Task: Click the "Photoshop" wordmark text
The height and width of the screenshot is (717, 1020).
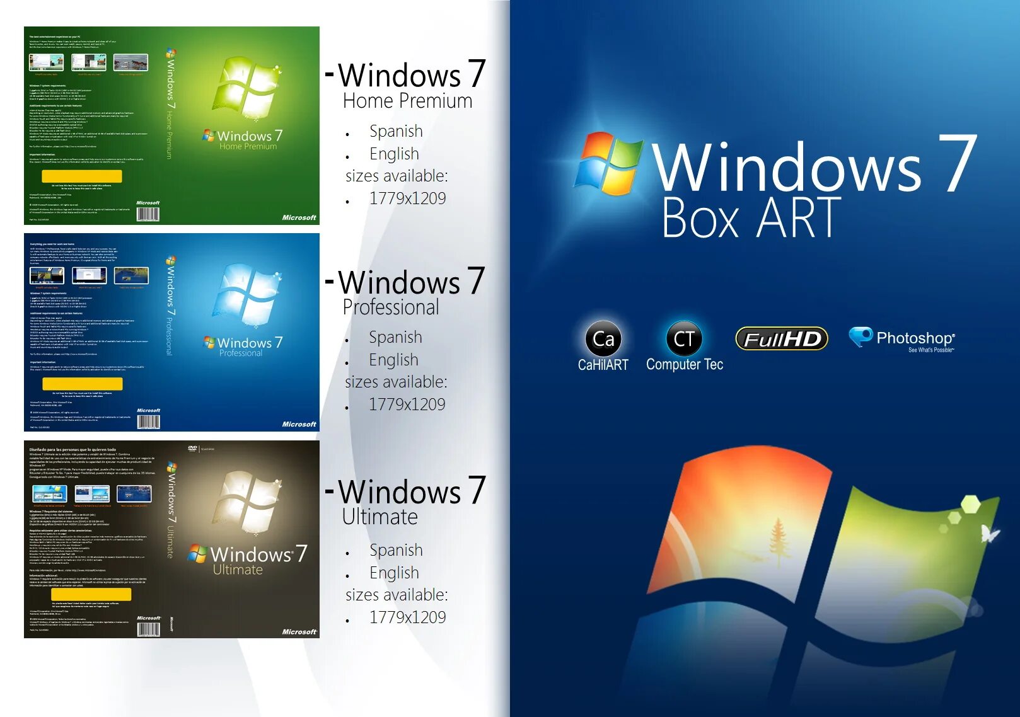Action: click(915, 338)
